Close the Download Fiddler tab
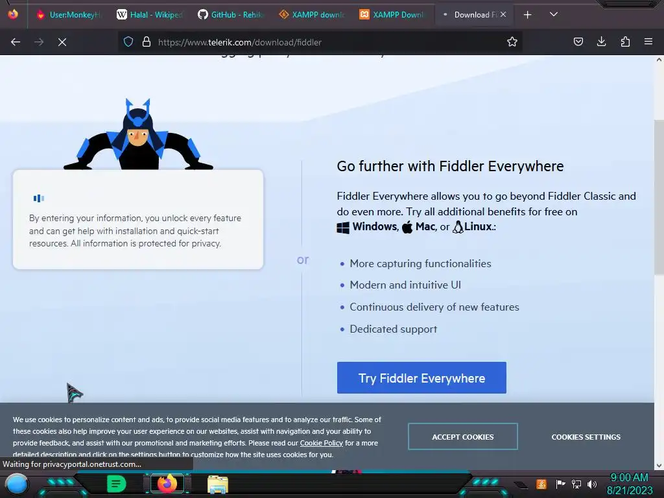 point(503,14)
